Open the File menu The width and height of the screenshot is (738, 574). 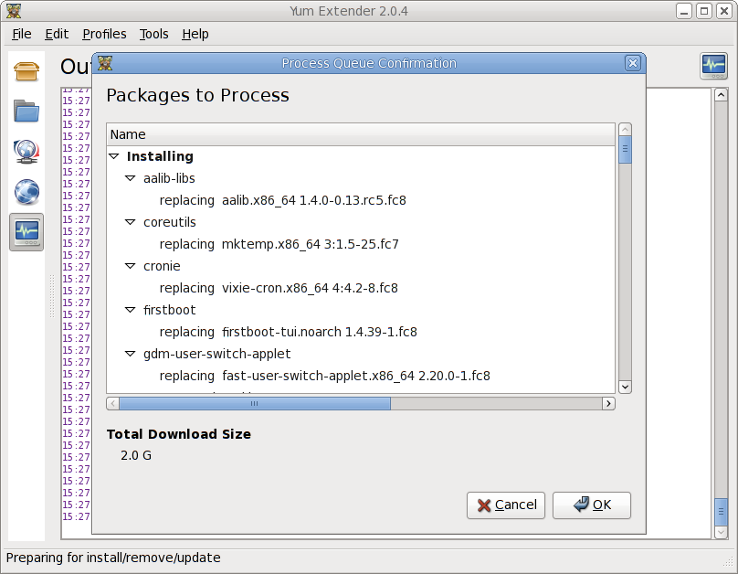click(22, 34)
